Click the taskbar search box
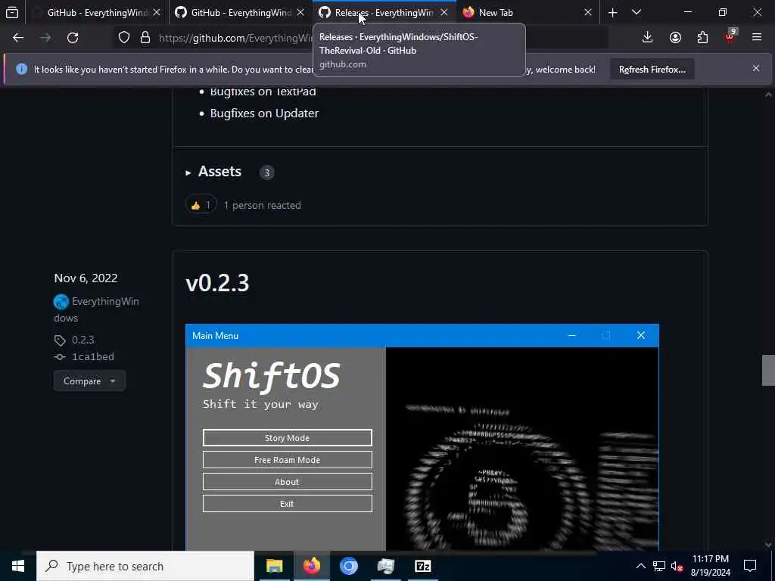 click(x=145, y=566)
